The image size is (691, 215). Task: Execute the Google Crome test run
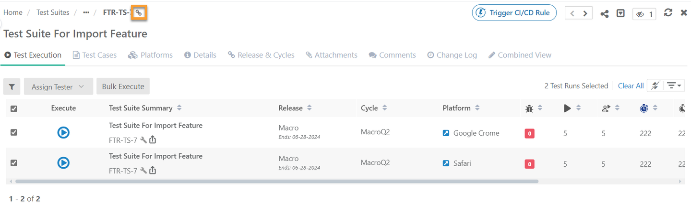tap(63, 132)
